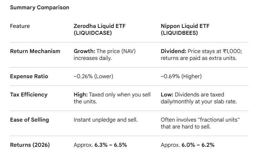Screen dimensions: 261x154
Task: Select the Ease of Selling row label
Action: point(29,120)
